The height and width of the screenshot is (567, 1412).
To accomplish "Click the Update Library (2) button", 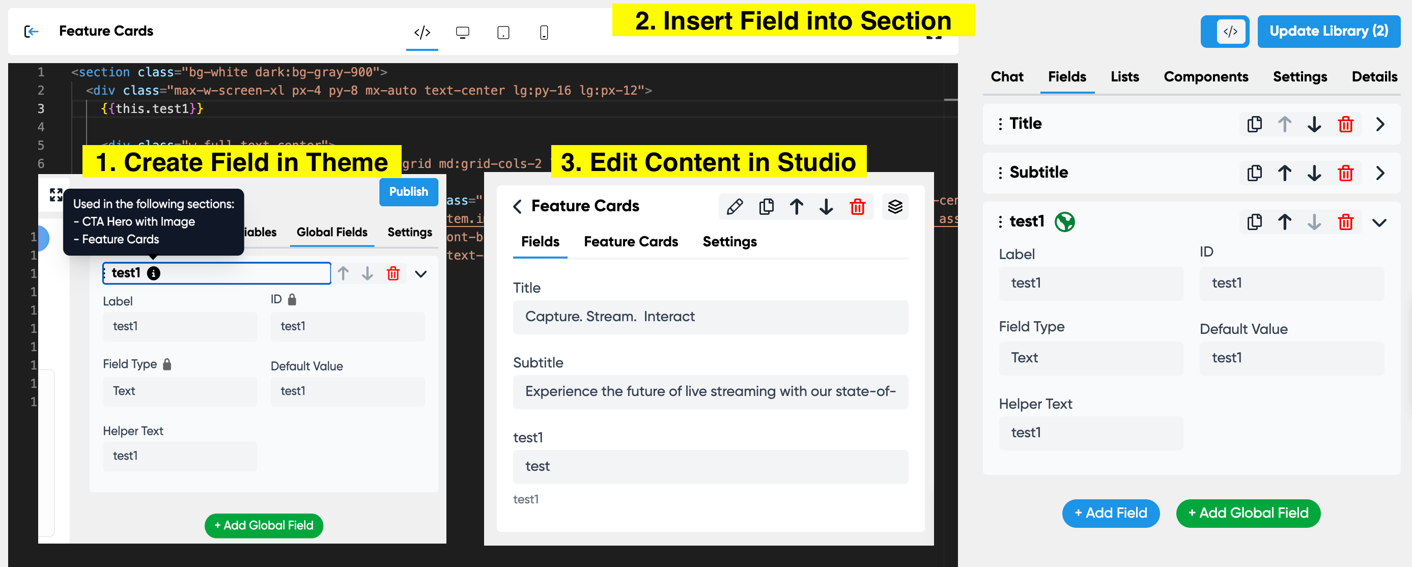I will click(x=1328, y=31).
